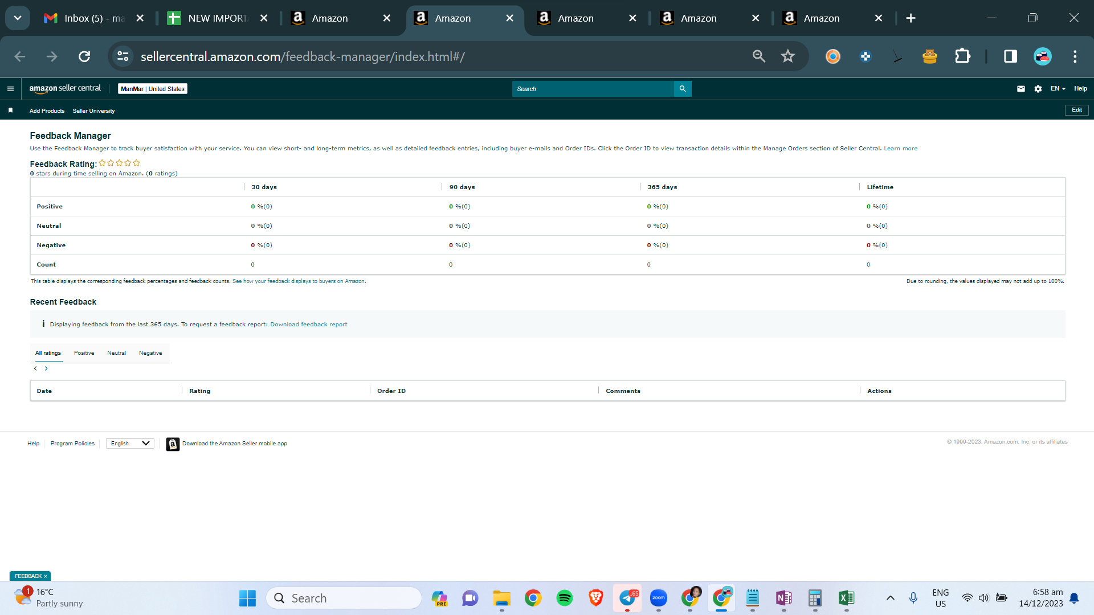Click the Download the Amazon Seller mobile app link
Image resolution: width=1094 pixels, height=615 pixels.
tap(235, 444)
